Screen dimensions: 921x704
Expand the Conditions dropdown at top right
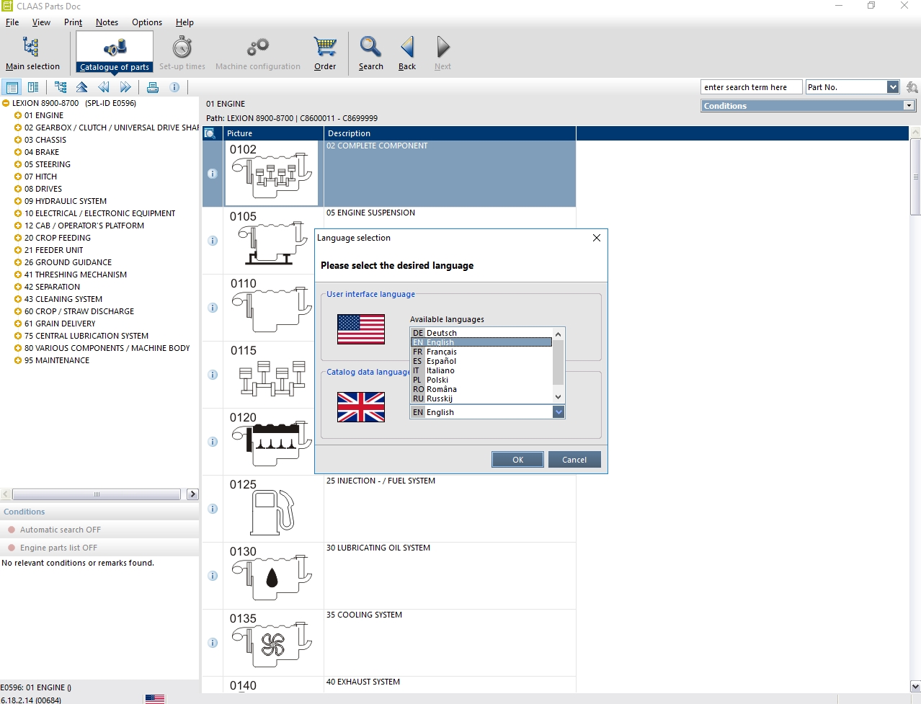pos(909,106)
